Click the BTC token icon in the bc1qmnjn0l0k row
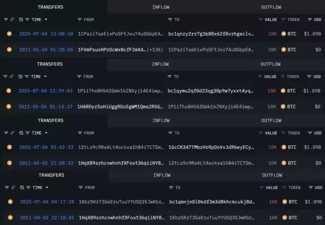 [x=284, y=202]
